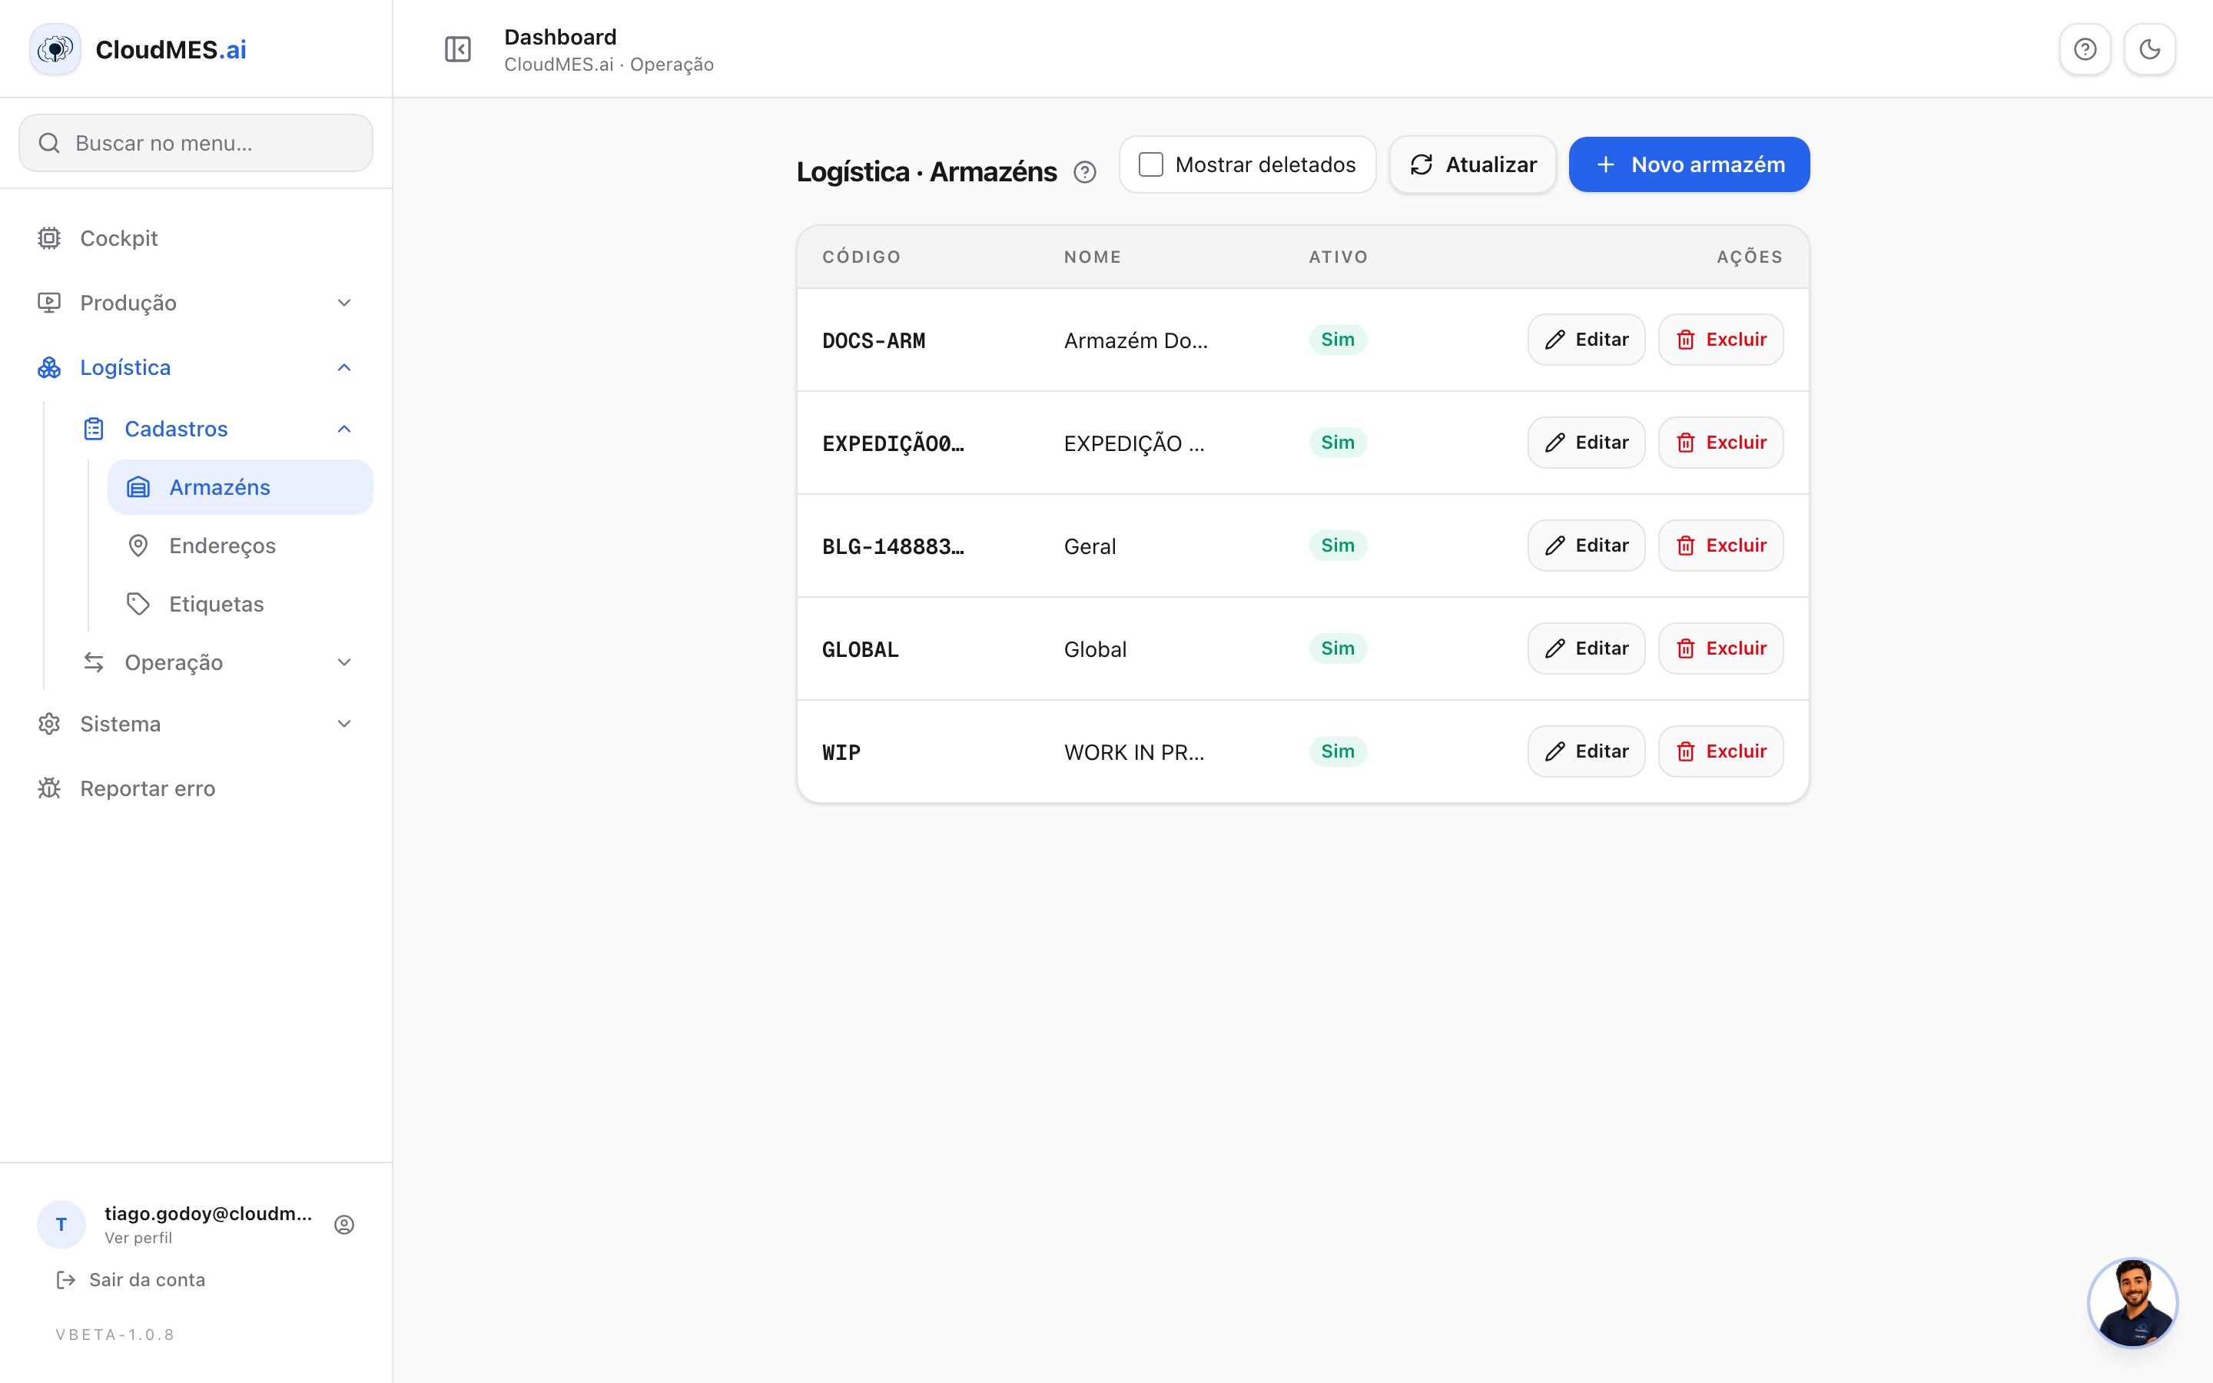Delete the BLG-148883 warehouse with Excluir
The width and height of the screenshot is (2213, 1383).
pyautogui.click(x=1720, y=546)
